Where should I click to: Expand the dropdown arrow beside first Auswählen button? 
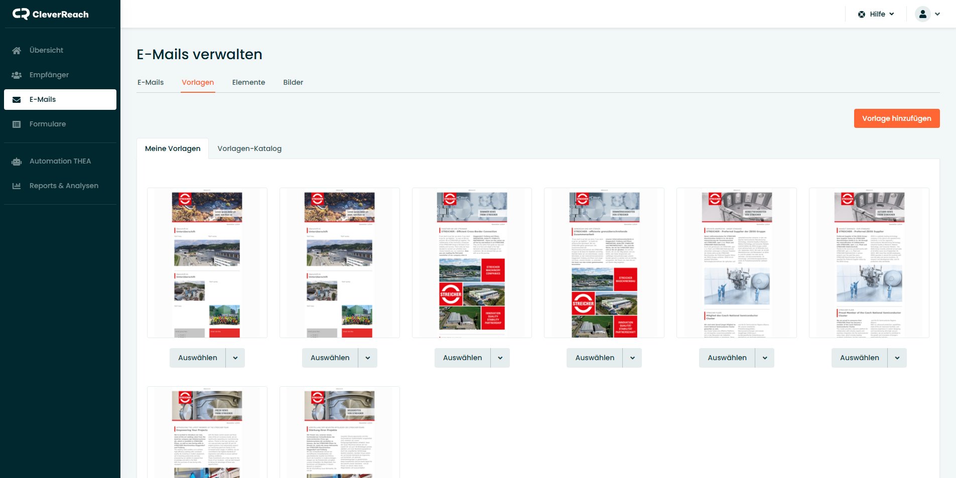(x=235, y=358)
